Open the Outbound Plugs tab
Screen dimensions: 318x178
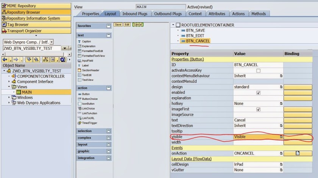(x=168, y=14)
